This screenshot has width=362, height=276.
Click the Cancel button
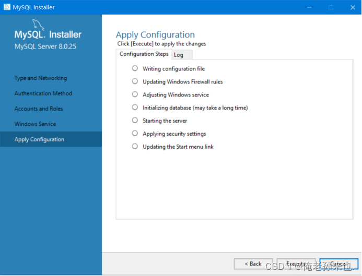coord(338,263)
